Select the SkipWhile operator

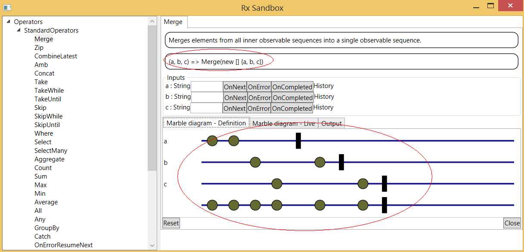click(x=48, y=116)
